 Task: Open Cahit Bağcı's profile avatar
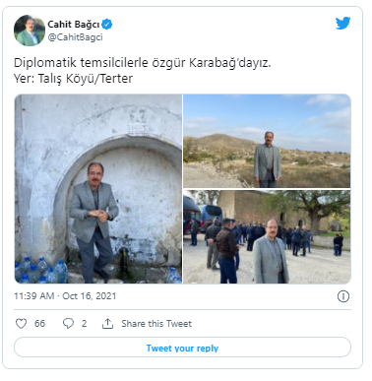point(30,31)
